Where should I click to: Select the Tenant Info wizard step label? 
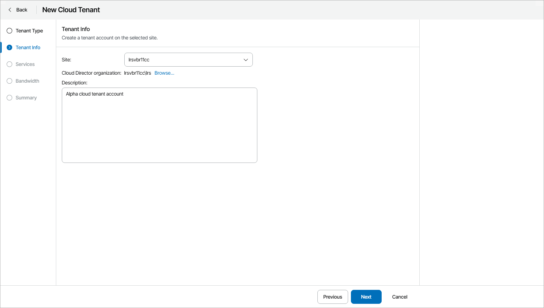[x=28, y=47]
